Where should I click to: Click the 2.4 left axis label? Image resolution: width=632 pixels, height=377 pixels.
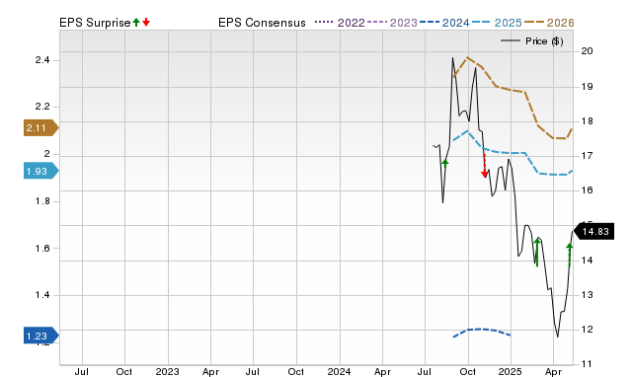click(42, 60)
